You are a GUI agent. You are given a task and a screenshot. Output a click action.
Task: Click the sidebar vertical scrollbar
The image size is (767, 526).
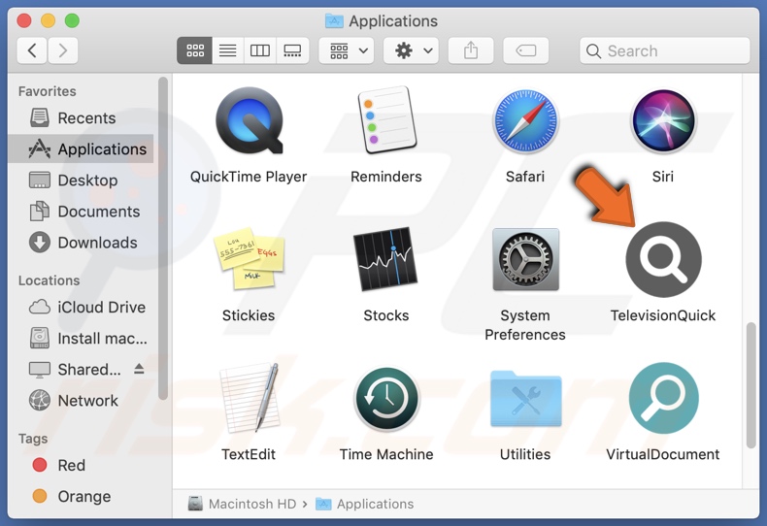[x=163, y=239]
